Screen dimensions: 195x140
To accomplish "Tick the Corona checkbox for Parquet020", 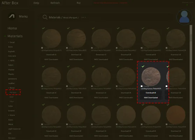I will (x=67, y=48).
